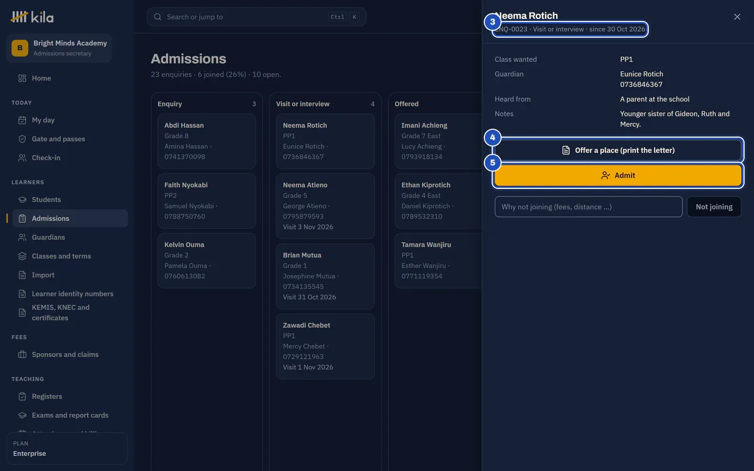Open the Faith Nyokabi enquiry card
Screen dimensions: 754x471
[x=207, y=201]
